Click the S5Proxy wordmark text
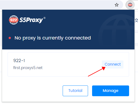This screenshot has height=104, width=138. (x=31, y=20)
